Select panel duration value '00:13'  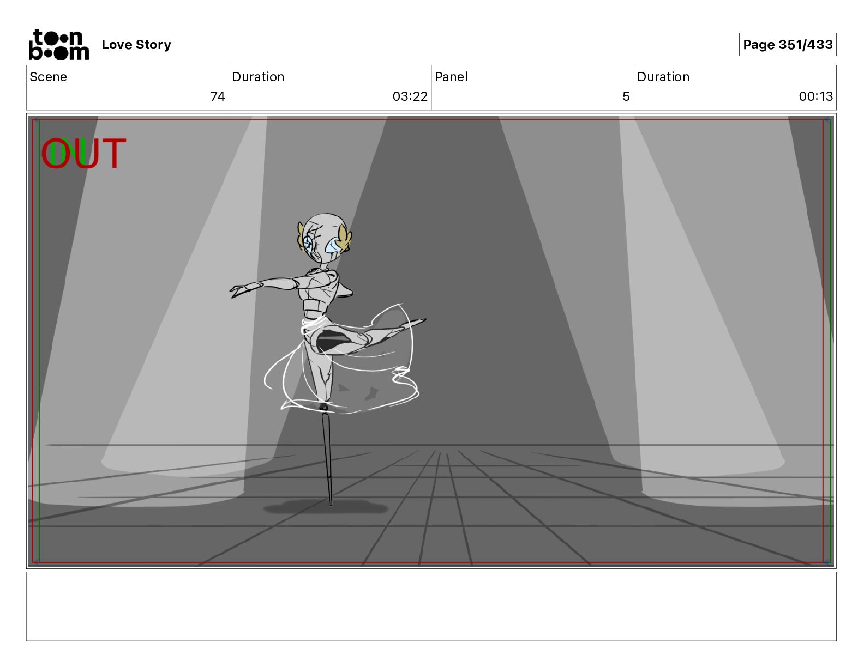816,96
